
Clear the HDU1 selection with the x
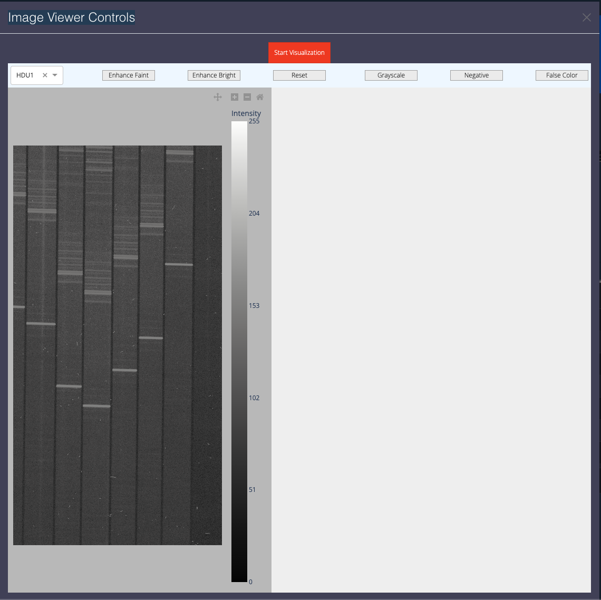[45, 75]
